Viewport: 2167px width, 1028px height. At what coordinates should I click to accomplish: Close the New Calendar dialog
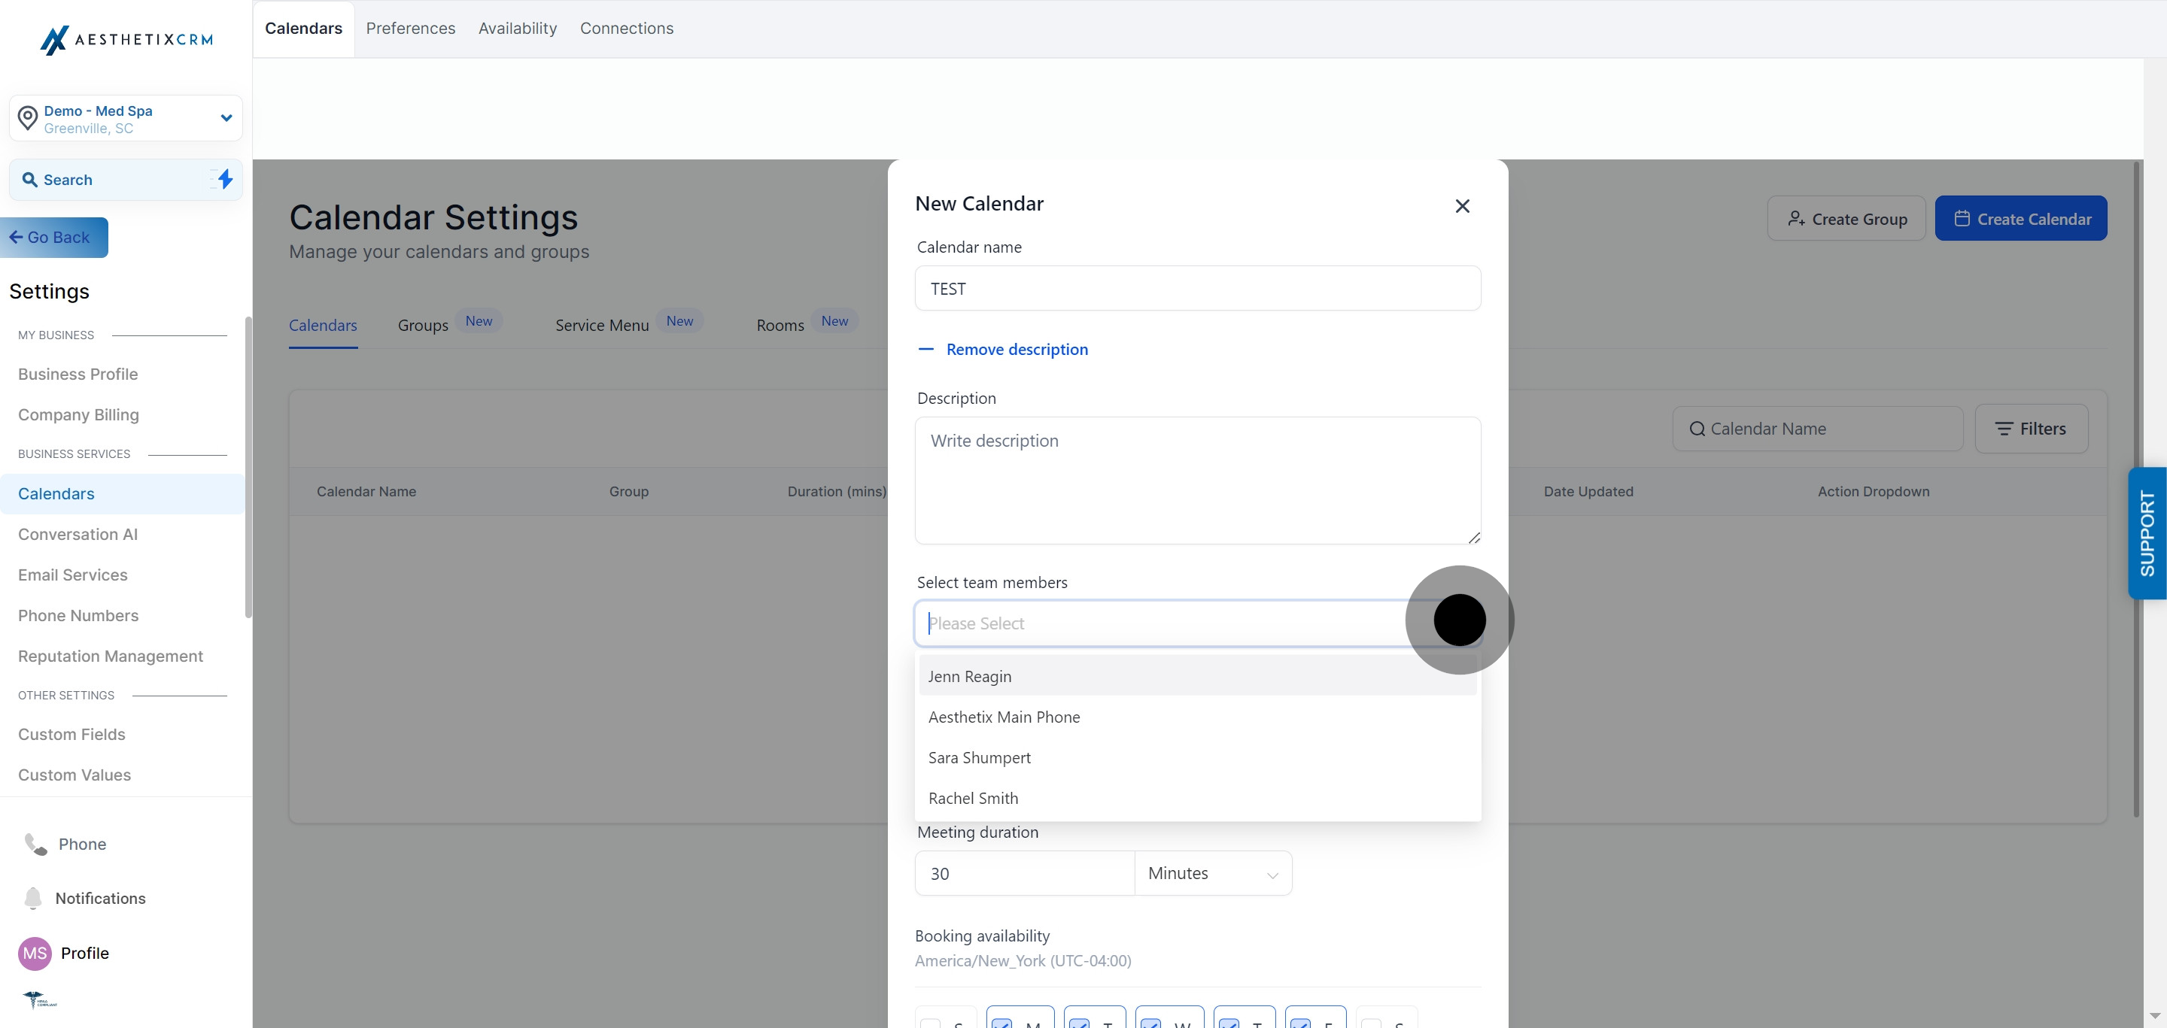coord(1462,206)
